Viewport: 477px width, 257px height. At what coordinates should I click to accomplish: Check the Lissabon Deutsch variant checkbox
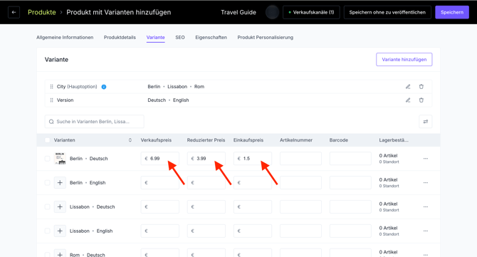pyautogui.click(x=47, y=207)
